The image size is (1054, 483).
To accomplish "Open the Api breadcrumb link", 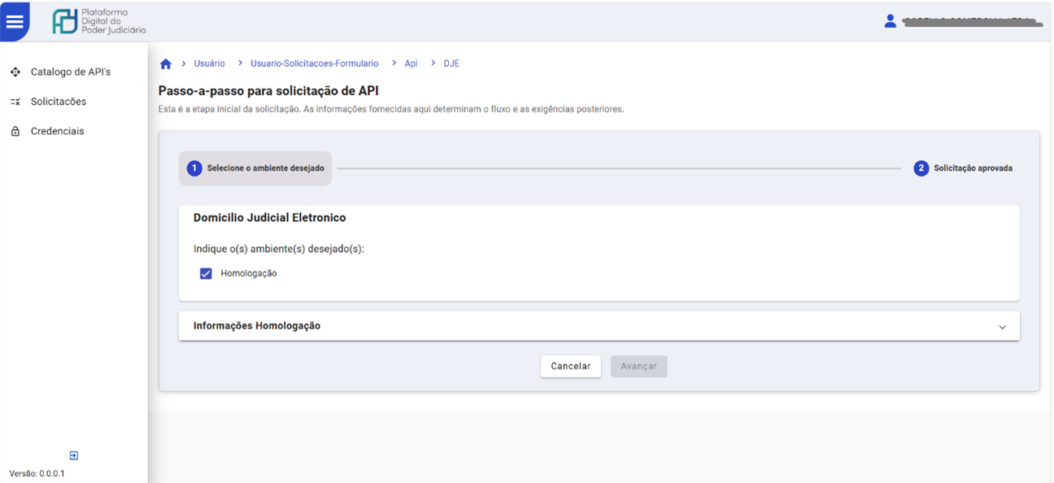I will point(411,63).
